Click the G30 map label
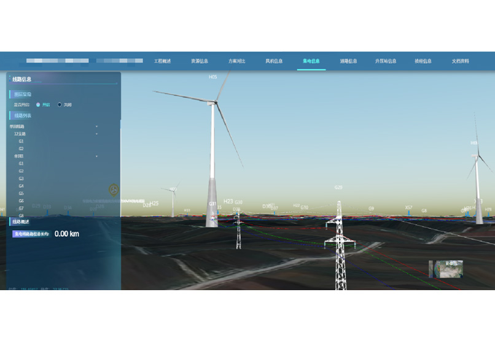 239,202
